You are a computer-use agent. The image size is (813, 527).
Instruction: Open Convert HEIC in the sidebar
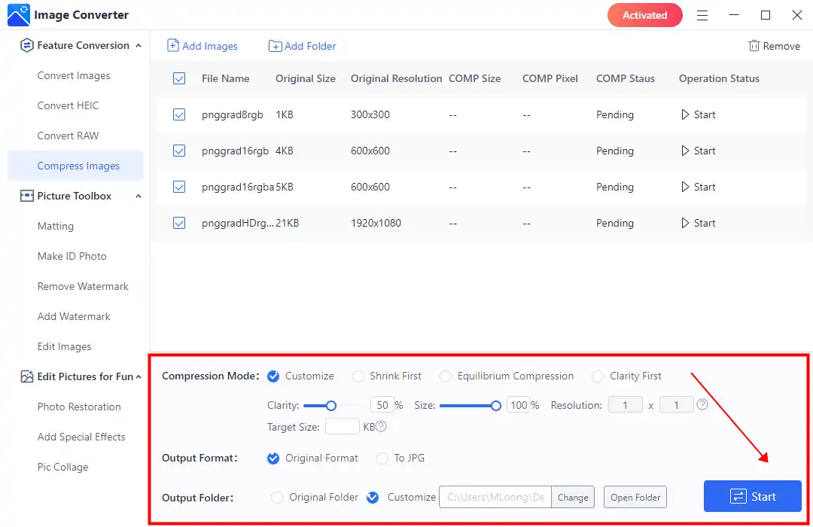68,106
